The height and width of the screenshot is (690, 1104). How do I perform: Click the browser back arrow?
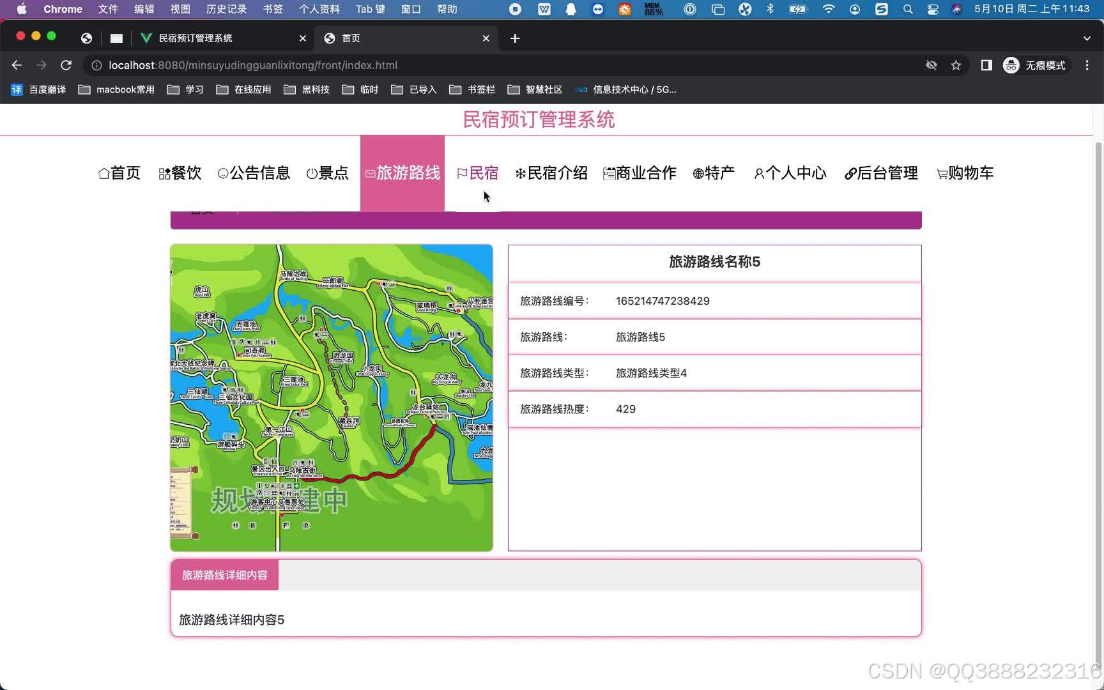coord(17,65)
